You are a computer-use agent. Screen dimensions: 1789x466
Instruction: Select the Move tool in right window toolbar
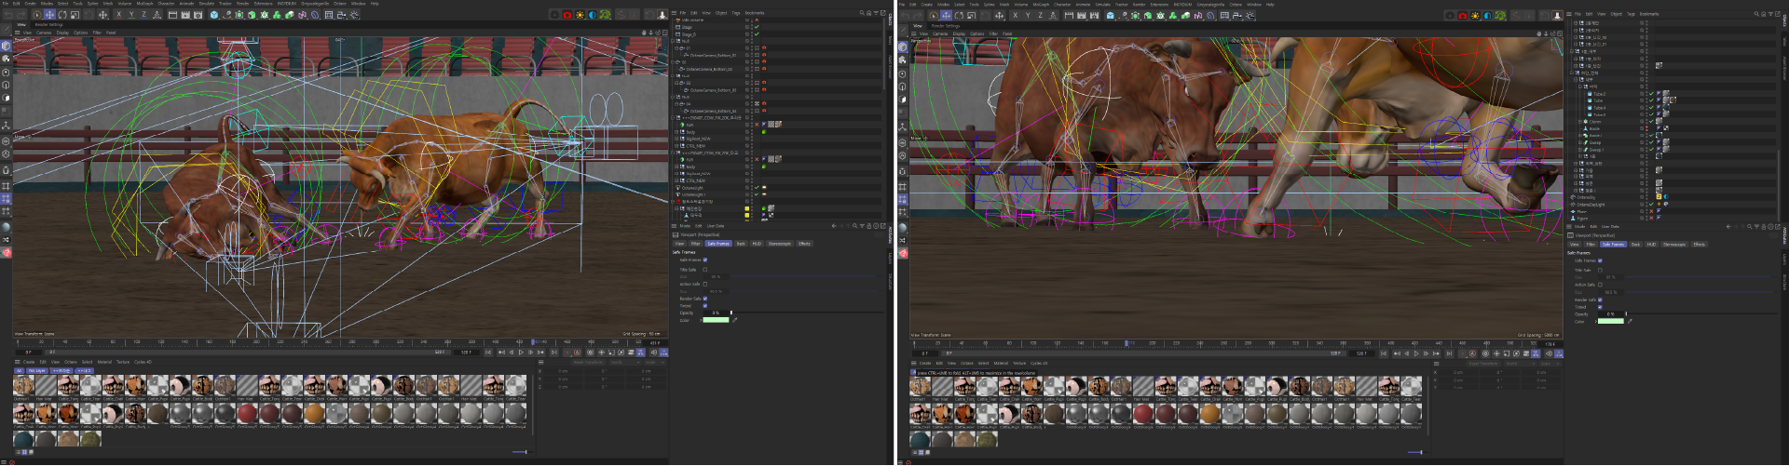(x=946, y=15)
